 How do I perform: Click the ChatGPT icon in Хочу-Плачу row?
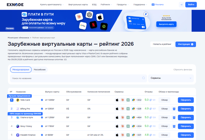tap(128, 126)
